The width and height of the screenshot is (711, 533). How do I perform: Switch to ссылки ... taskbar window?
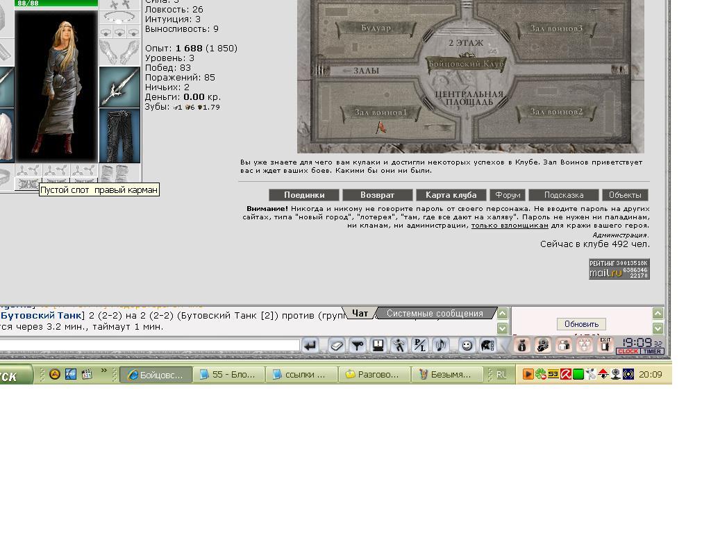pyautogui.click(x=301, y=374)
